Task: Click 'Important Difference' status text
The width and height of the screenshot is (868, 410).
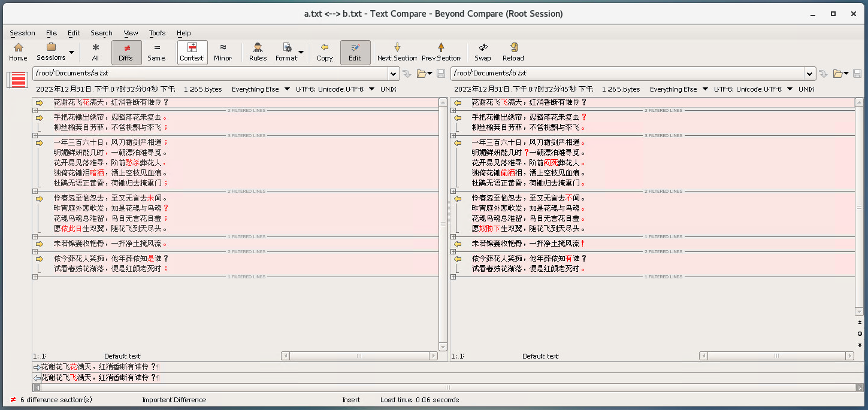Action: (174, 400)
